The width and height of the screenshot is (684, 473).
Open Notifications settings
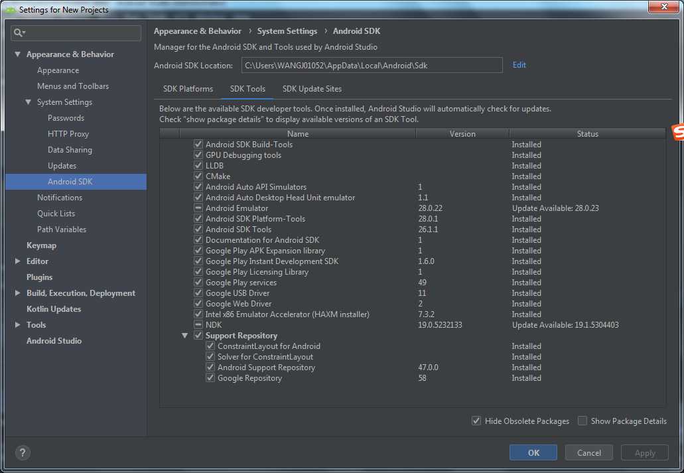59,197
